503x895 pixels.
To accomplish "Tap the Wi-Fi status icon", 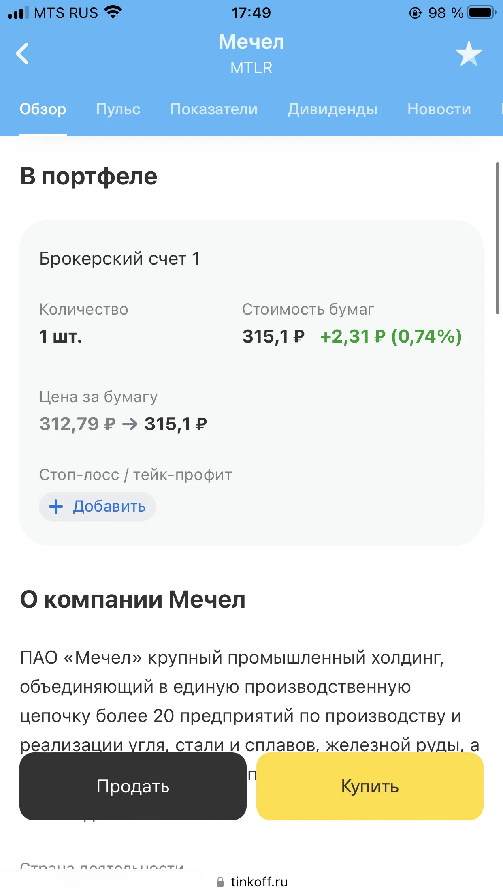I will click(x=113, y=13).
